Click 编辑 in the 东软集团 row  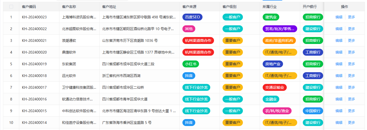339,64
